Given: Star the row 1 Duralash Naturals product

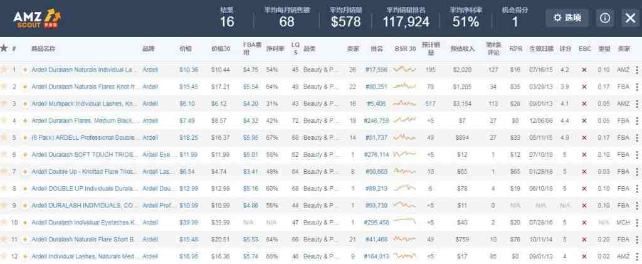Looking at the screenshot, I should (x=4, y=70).
